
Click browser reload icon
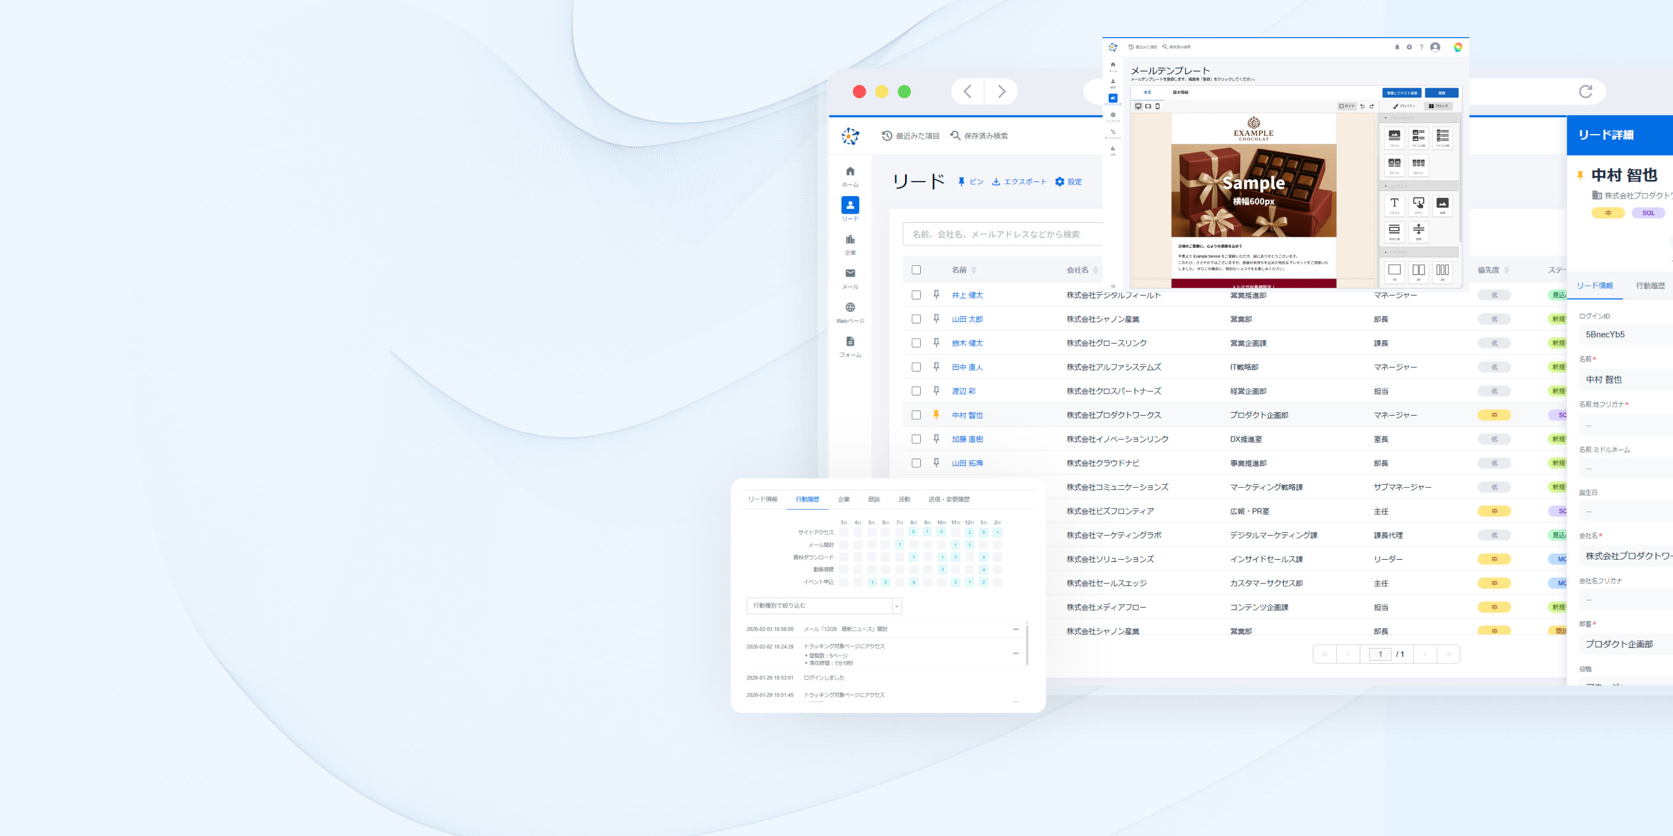(1585, 92)
